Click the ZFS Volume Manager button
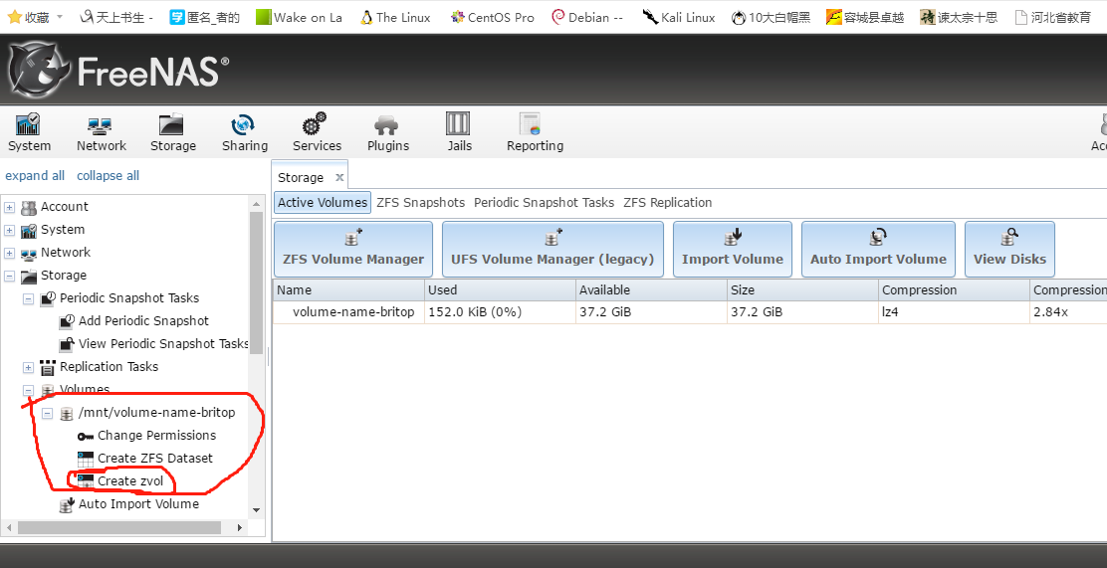The height and width of the screenshot is (568, 1107). pos(353,249)
